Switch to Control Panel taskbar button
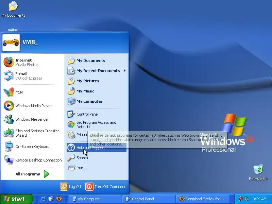 pos(149,199)
